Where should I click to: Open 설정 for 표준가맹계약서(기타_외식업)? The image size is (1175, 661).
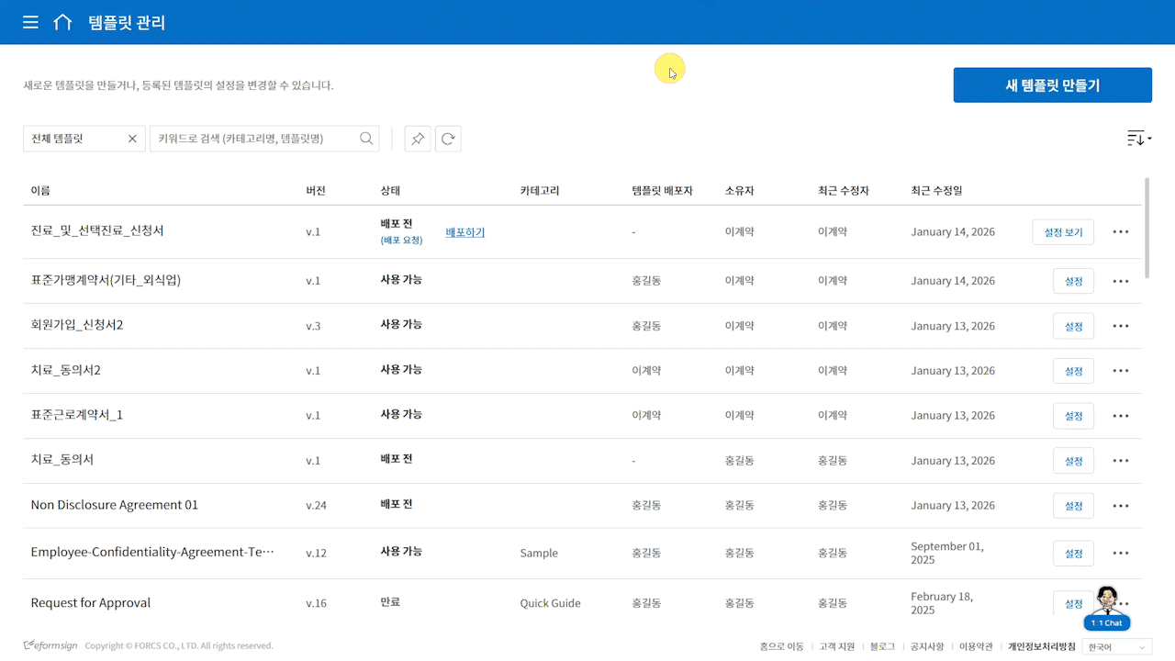tap(1073, 281)
